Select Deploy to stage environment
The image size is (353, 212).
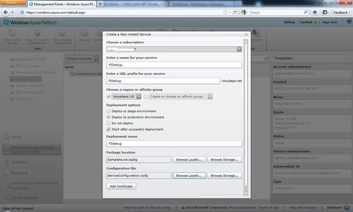point(109,111)
